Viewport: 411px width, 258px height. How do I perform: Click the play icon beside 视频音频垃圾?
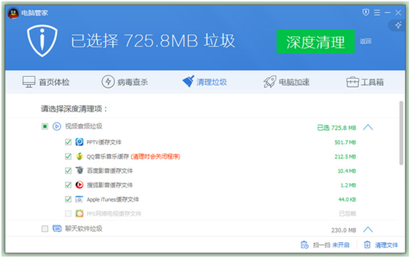click(x=57, y=126)
